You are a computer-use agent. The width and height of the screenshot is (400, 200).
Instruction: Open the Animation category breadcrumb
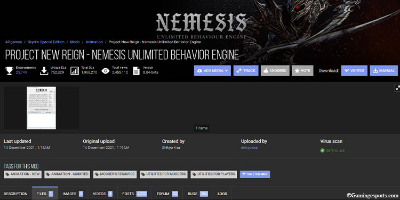coord(94,42)
